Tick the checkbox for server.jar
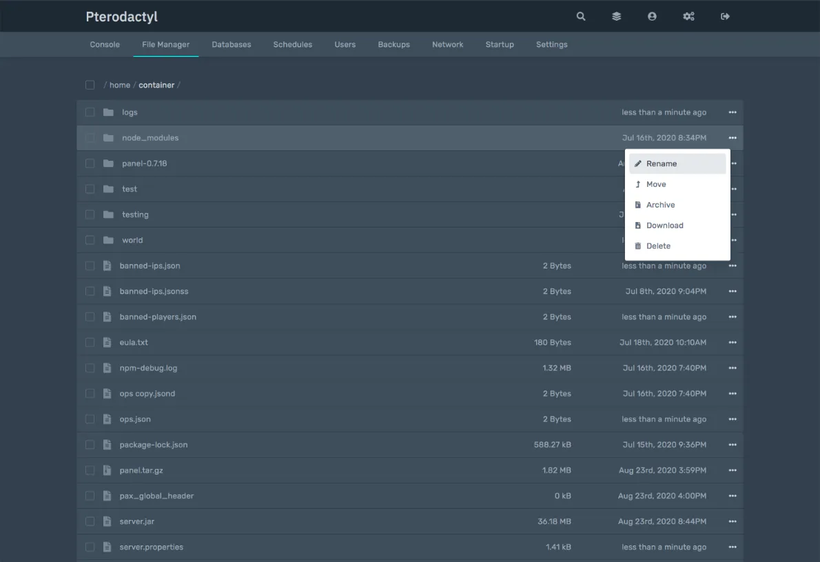820x562 pixels. (x=90, y=521)
